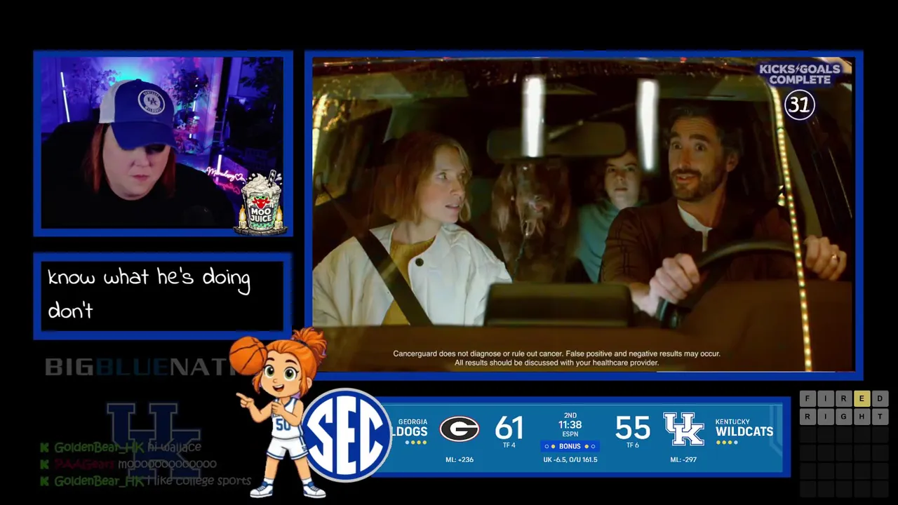The height and width of the screenshot is (505, 898).
Task: Click Georgia's score of 61
Action: tap(509, 427)
